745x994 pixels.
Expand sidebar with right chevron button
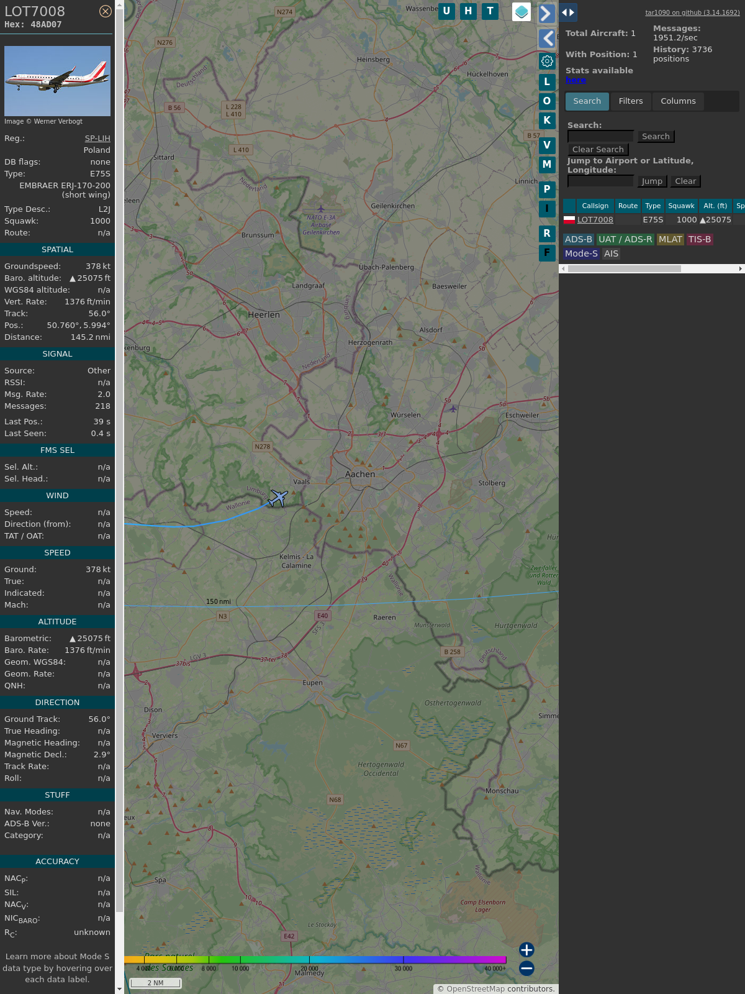coord(546,13)
